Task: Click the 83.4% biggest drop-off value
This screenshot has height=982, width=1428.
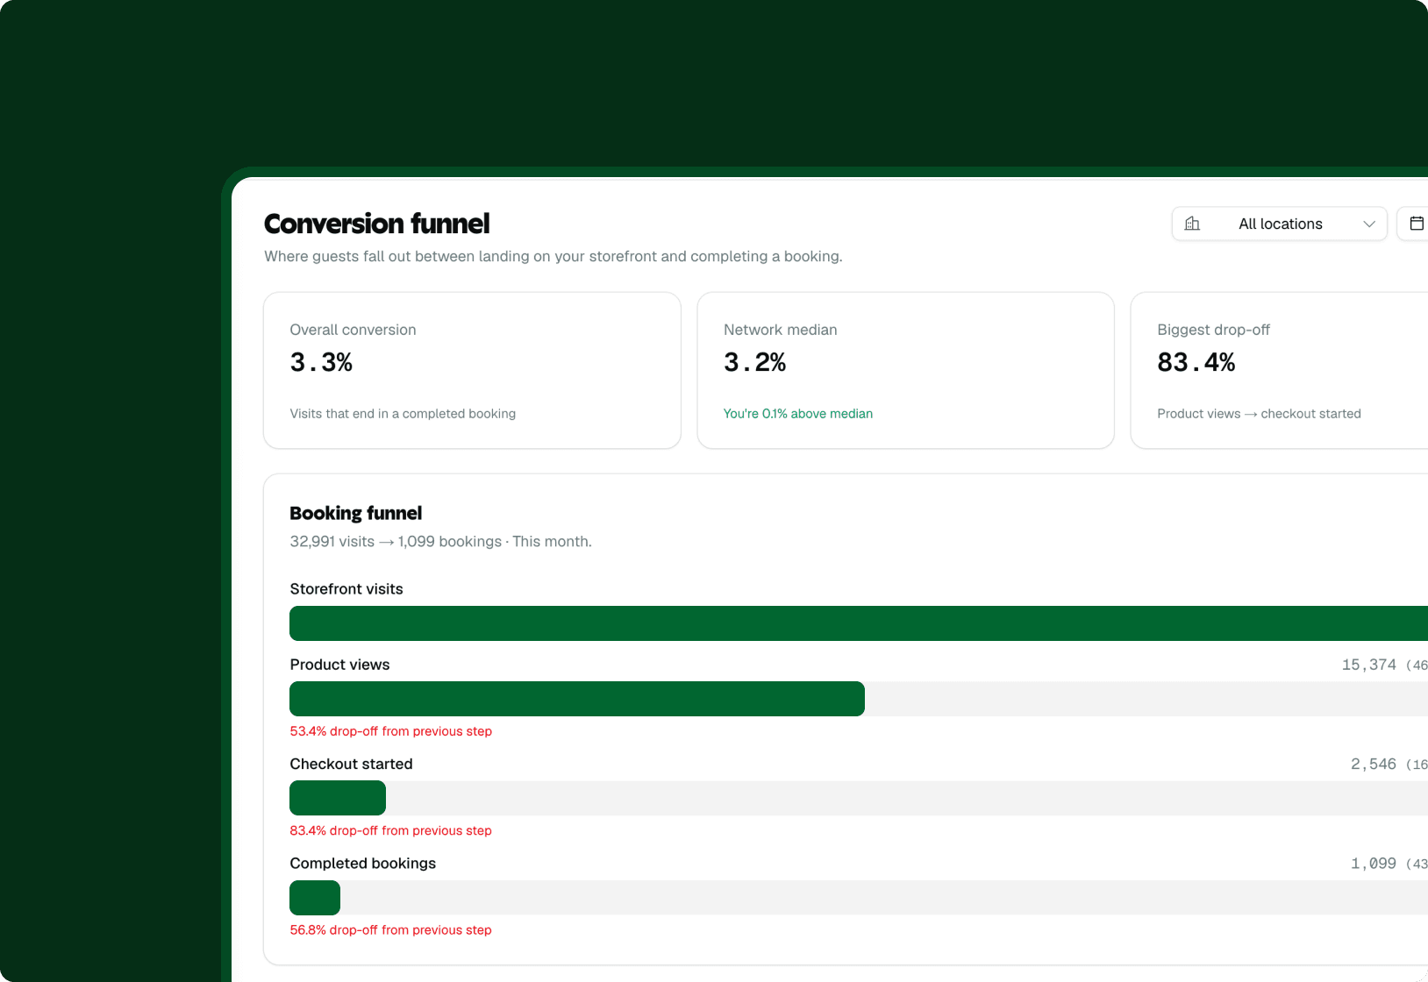Action: (1196, 362)
